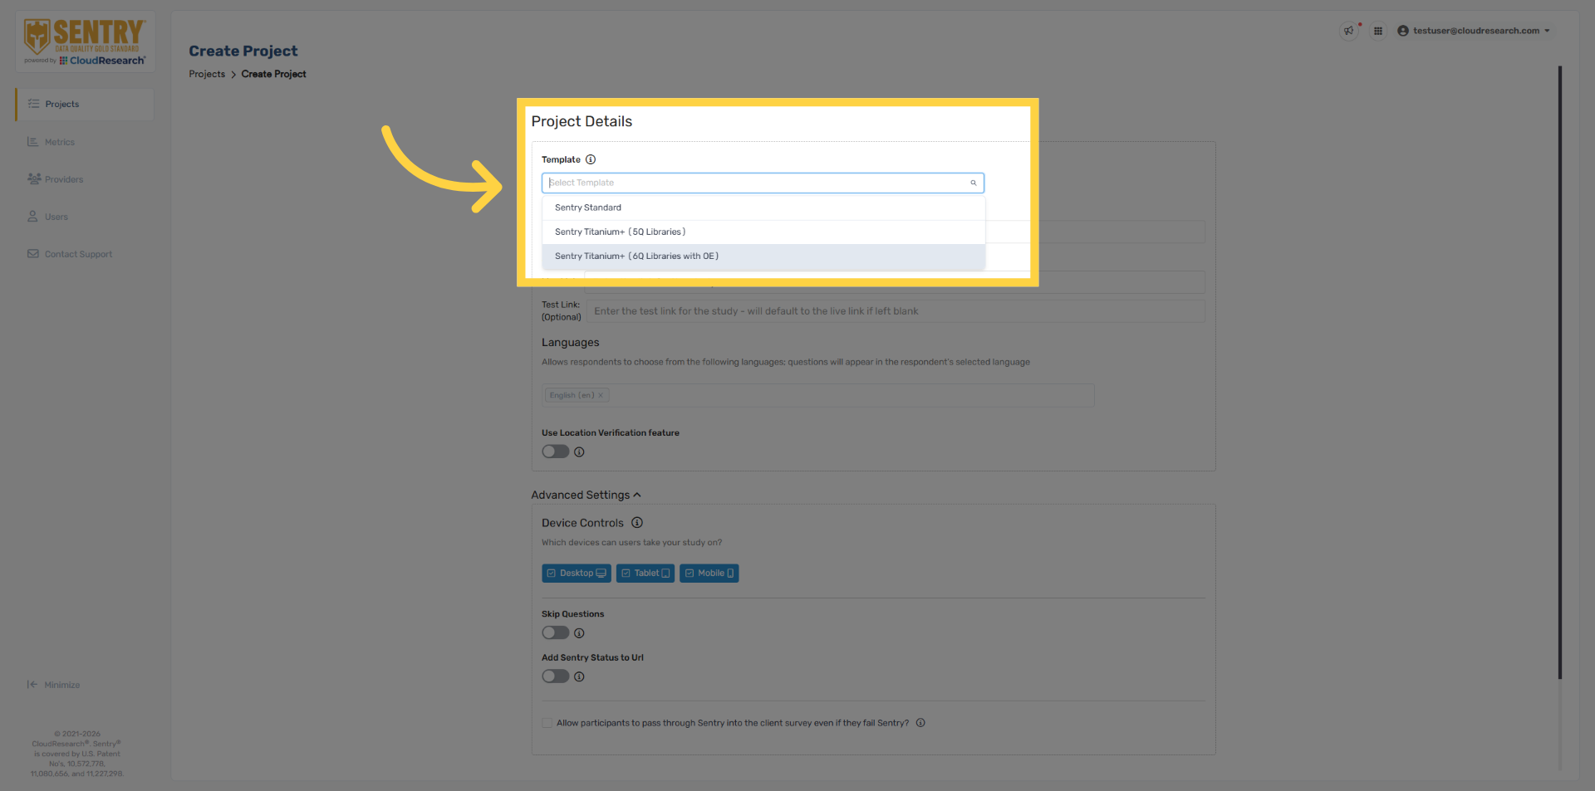Click the Add Sentry Status info icon
This screenshot has height=791, width=1595.
point(579,676)
